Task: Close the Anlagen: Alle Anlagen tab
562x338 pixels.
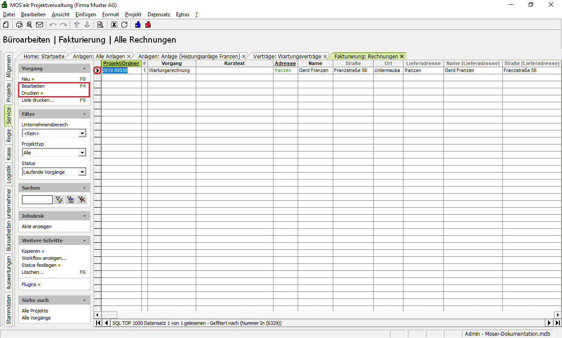Action: click(x=129, y=57)
